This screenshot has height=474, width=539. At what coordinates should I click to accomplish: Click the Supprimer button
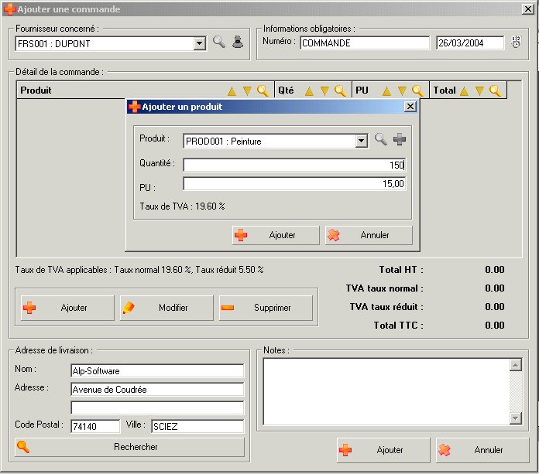tap(266, 308)
